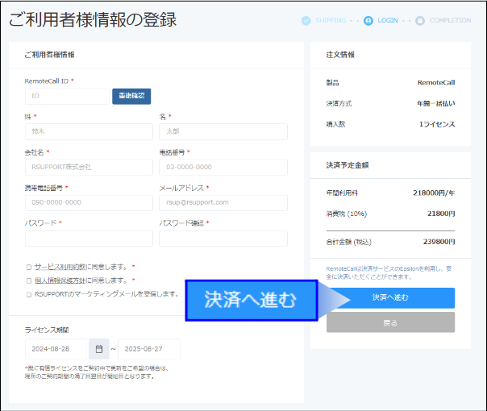Focus the 名 input field
487x411 pixels.
223,131
